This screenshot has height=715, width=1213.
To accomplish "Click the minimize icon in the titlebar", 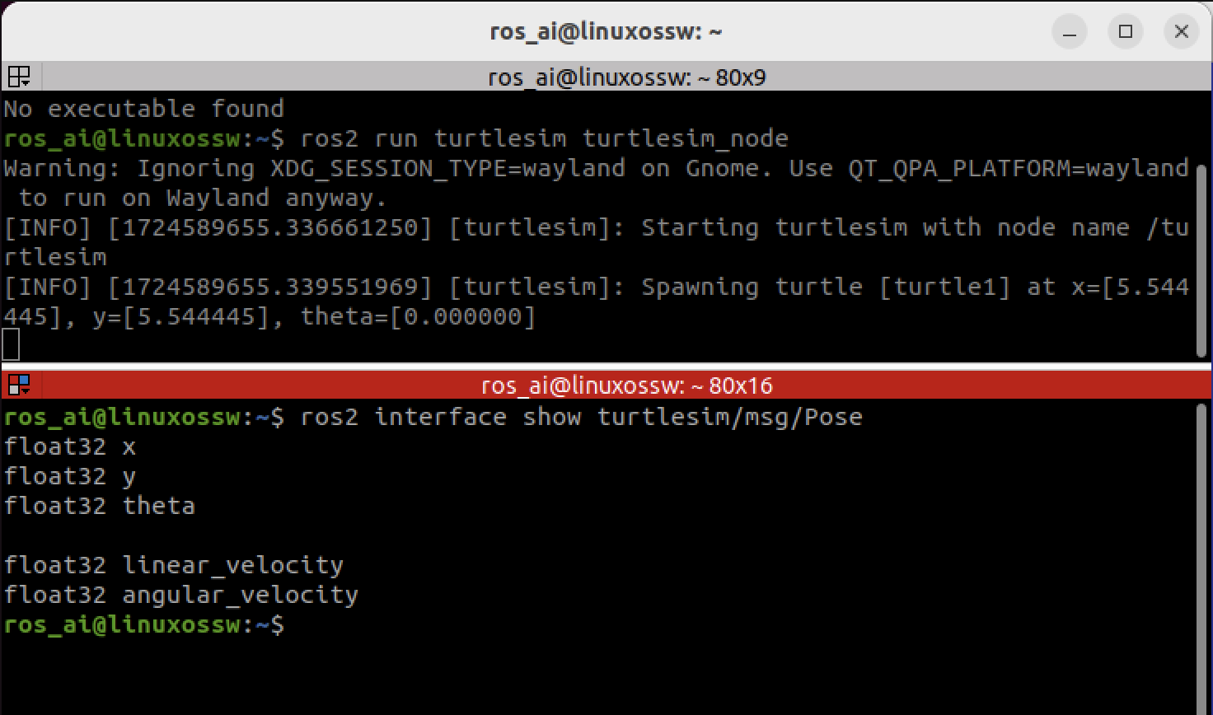I will point(1070,31).
